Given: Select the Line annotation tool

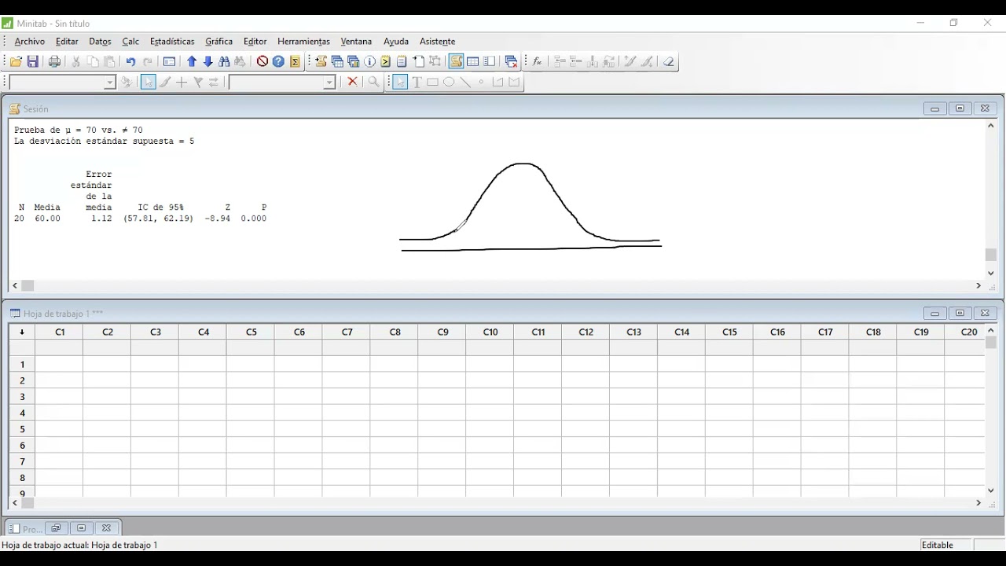Looking at the screenshot, I should pyautogui.click(x=465, y=82).
